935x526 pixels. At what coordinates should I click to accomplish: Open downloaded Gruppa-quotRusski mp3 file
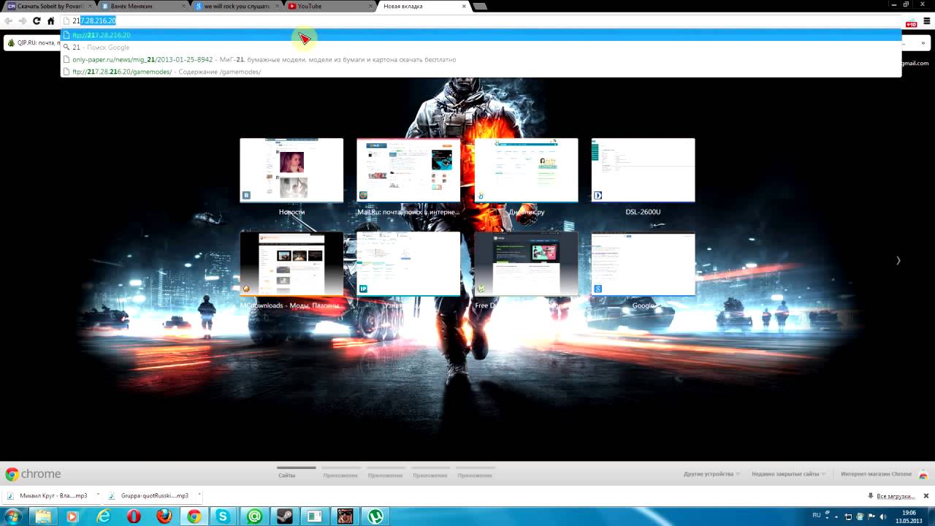[x=149, y=495]
